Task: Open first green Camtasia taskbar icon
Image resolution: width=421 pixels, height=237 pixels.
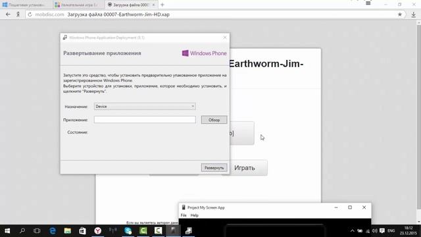Action: pyautogui.click(x=143, y=231)
